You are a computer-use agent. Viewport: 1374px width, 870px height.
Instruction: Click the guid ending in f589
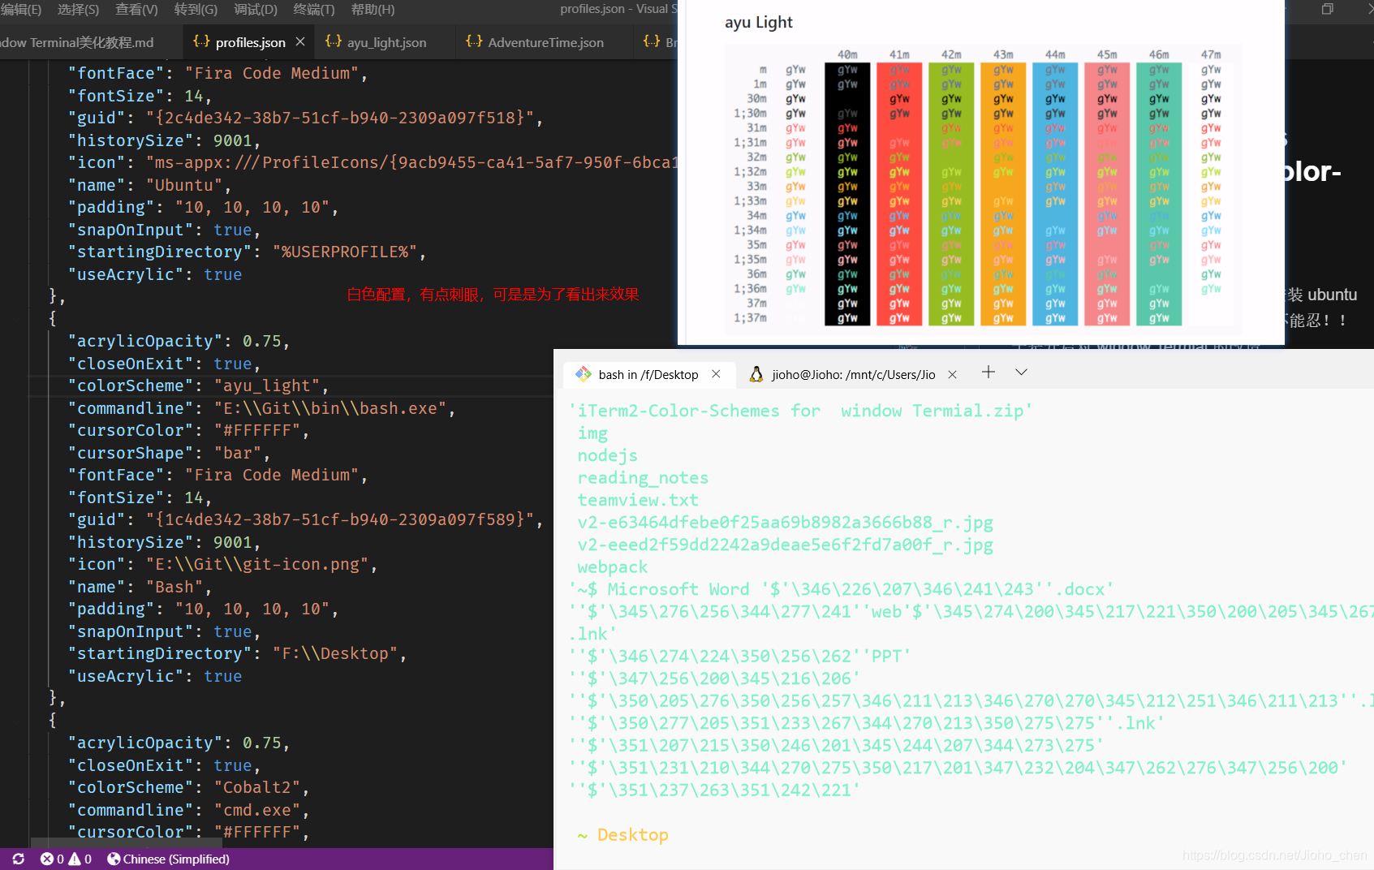click(x=340, y=519)
